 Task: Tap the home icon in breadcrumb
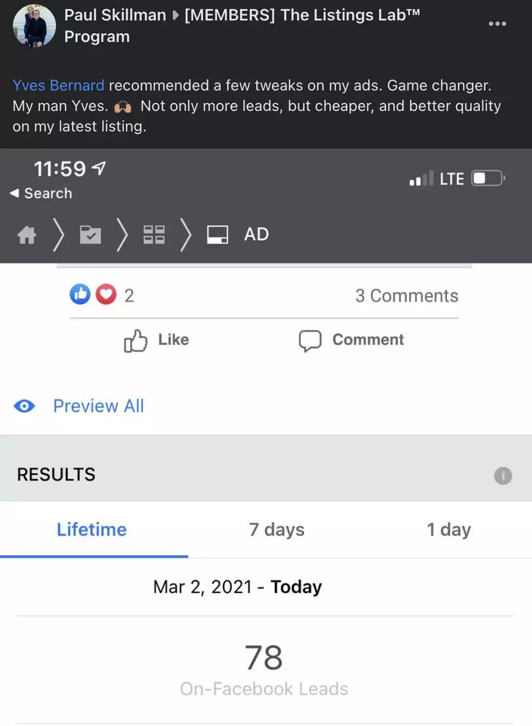coord(27,235)
